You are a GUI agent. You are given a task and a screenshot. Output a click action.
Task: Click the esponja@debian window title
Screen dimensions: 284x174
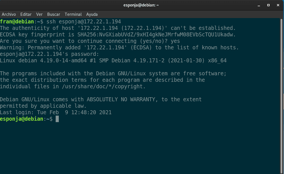[x=141, y=5]
